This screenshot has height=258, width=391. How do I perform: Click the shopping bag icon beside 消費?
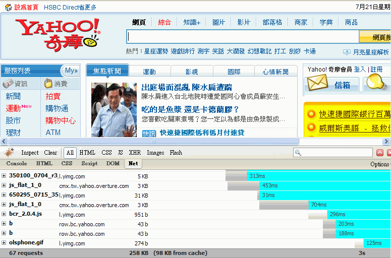coord(48,84)
